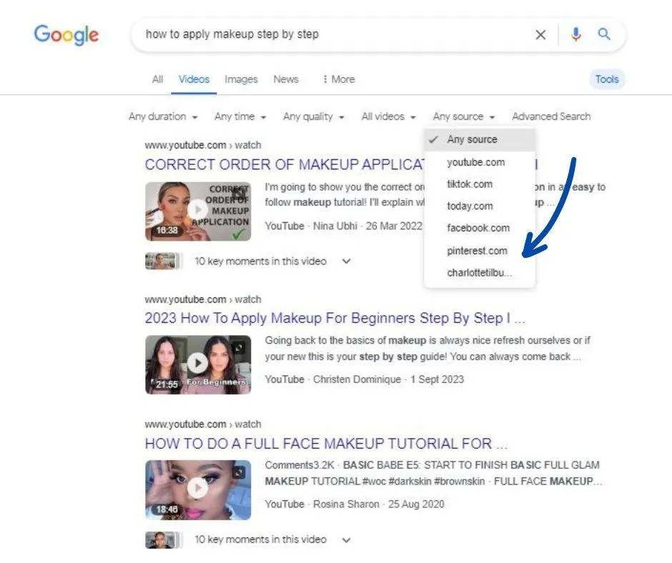Image resolution: width=672 pixels, height=563 pixels.
Task: Click the 21:55 duration badge
Action: point(167,384)
